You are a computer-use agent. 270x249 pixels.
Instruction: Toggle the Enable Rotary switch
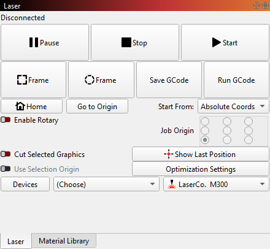click(6, 120)
